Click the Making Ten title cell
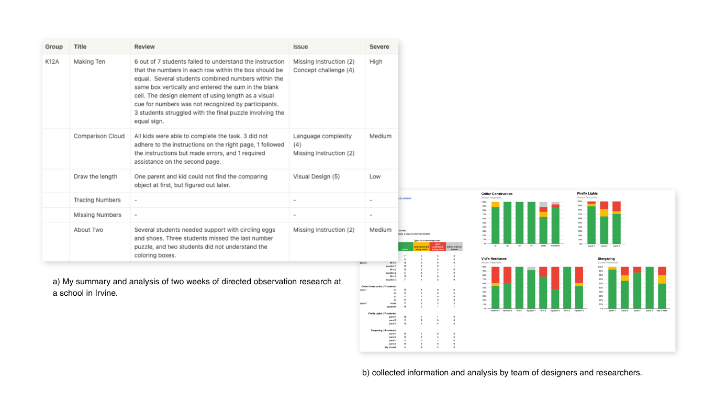 coord(90,62)
